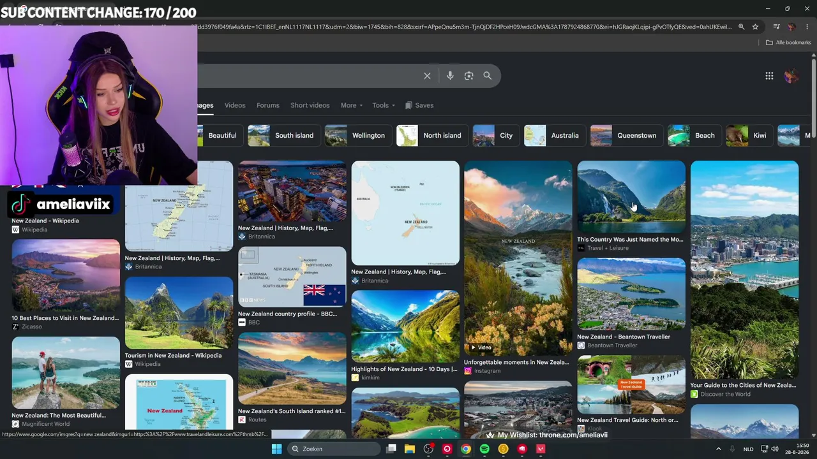Open the Zicasso sunset lake image
The height and width of the screenshot is (459, 817).
click(x=66, y=275)
